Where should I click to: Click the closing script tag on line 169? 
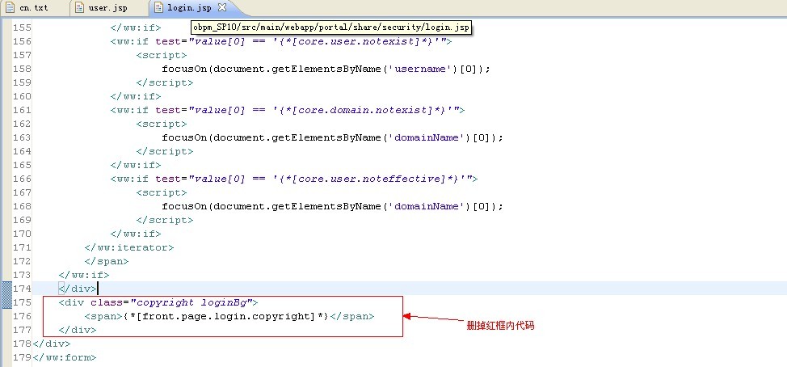165,220
